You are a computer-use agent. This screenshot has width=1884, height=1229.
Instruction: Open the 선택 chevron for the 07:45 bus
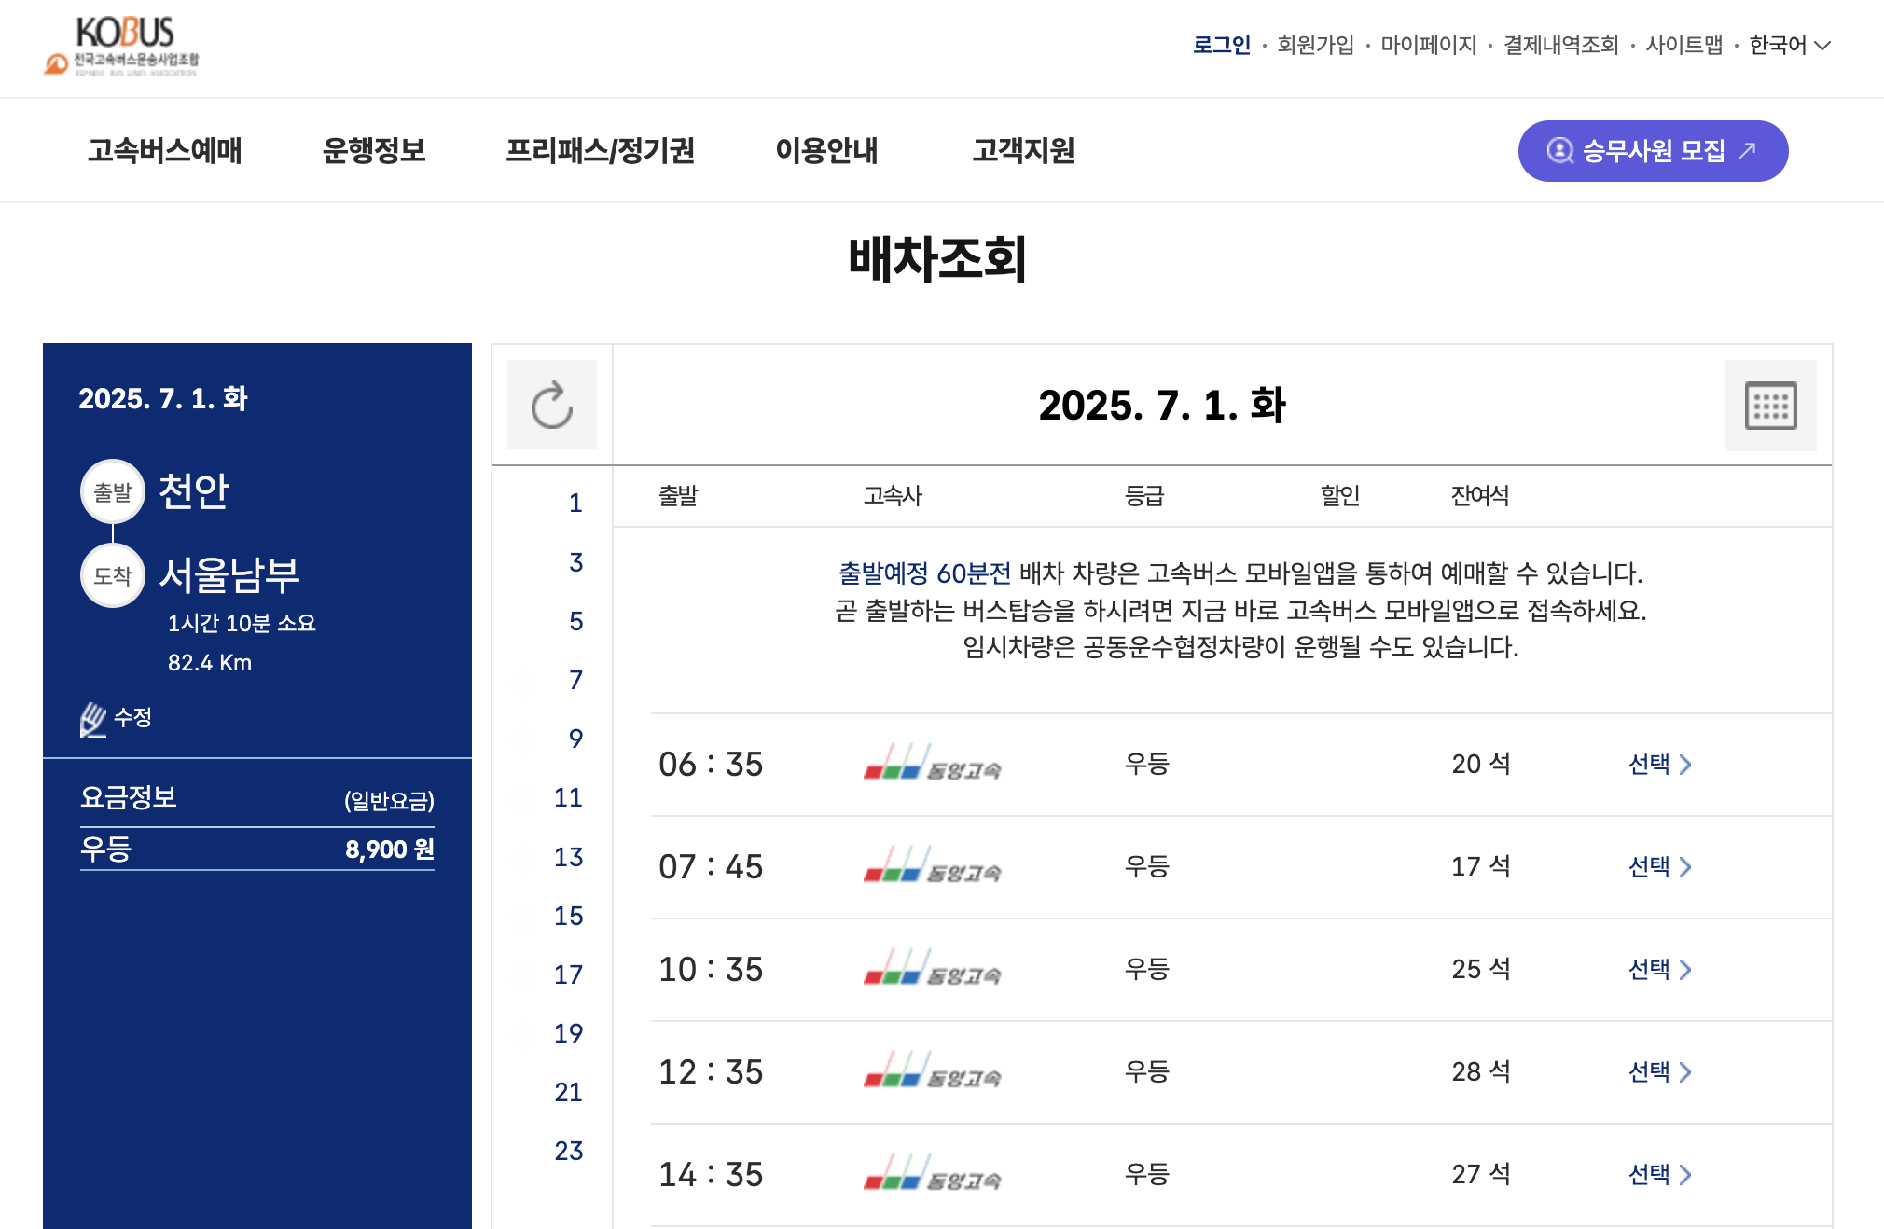click(x=1660, y=866)
